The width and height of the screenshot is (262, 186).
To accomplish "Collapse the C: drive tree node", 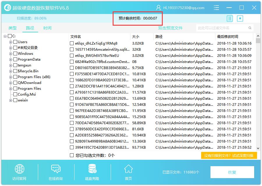I will coord(5,36).
